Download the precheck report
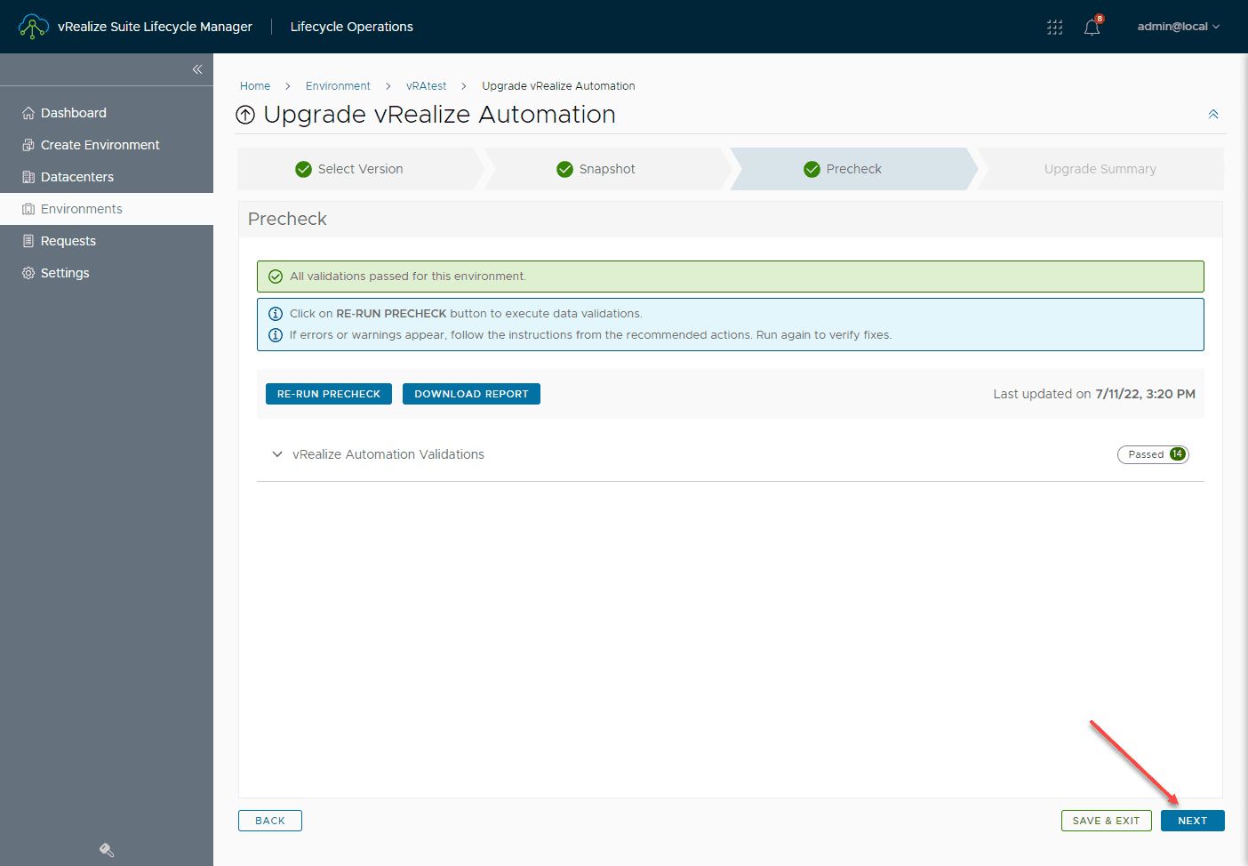 click(471, 393)
